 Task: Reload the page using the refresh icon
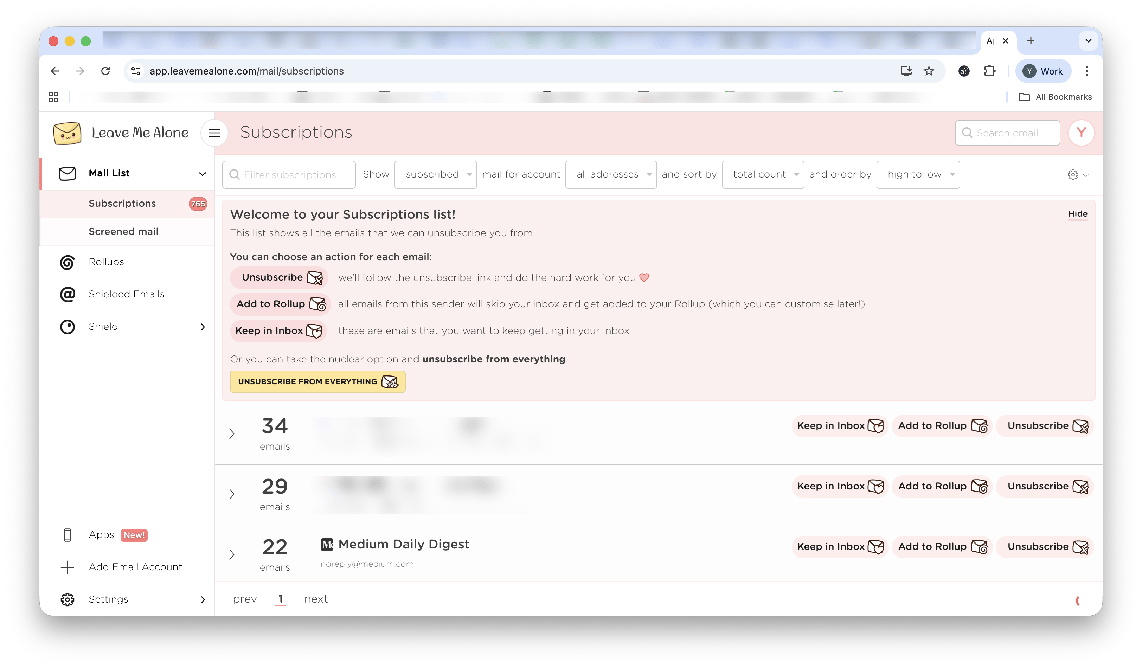click(105, 71)
